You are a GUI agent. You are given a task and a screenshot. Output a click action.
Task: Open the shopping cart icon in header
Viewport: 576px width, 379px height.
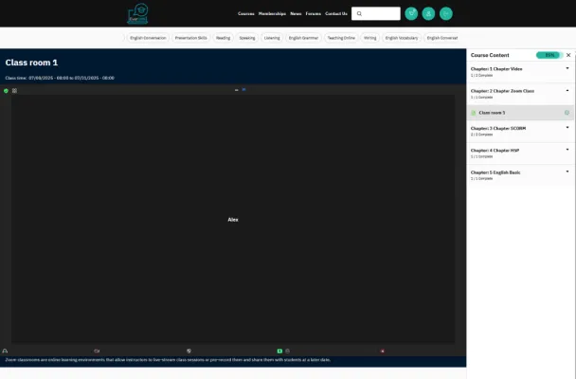pyautogui.click(x=411, y=13)
